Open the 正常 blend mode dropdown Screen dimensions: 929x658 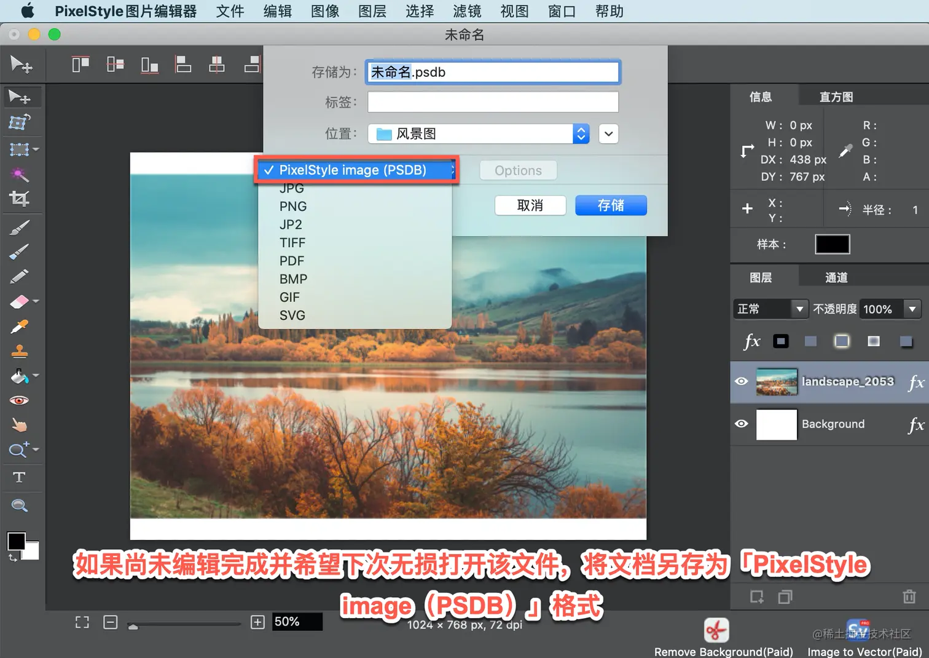[770, 309]
